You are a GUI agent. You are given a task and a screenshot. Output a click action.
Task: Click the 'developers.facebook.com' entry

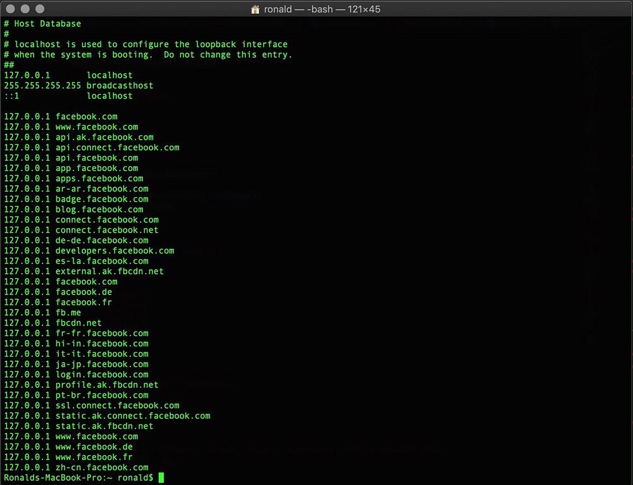[x=115, y=251]
